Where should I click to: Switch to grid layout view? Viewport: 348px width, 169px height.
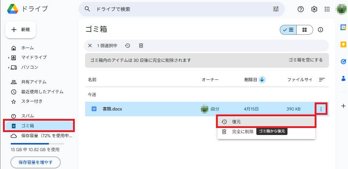pyautogui.click(x=304, y=30)
